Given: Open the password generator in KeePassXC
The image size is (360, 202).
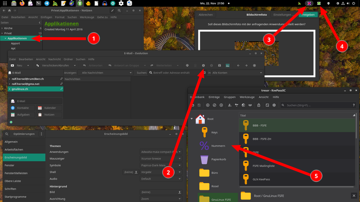Looking at the screenshot, I should 267,105.
